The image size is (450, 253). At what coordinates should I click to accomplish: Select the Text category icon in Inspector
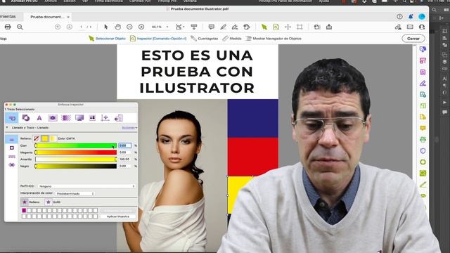click(x=39, y=118)
